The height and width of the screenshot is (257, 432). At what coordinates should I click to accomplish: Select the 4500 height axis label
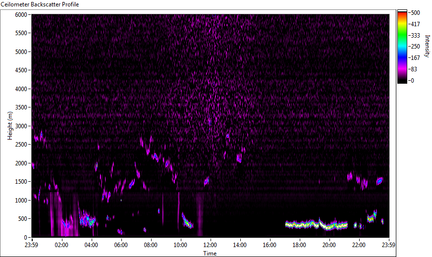pos(21,70)
